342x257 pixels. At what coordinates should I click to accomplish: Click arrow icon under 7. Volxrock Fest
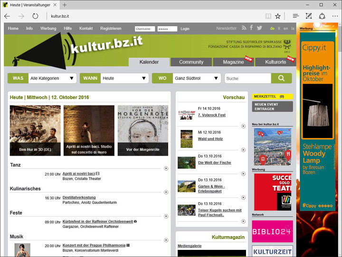click(243, 126)
